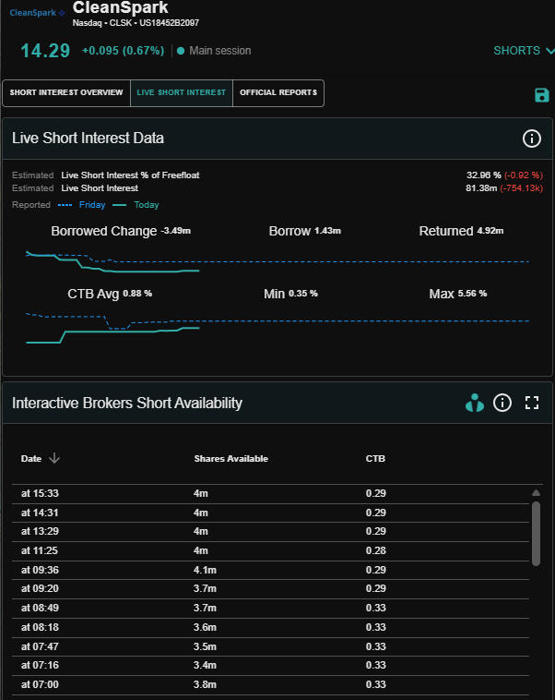Open the Interactive Brokers teal figure icon
This screenshot has width=555, height=700.
click(474, 403)
